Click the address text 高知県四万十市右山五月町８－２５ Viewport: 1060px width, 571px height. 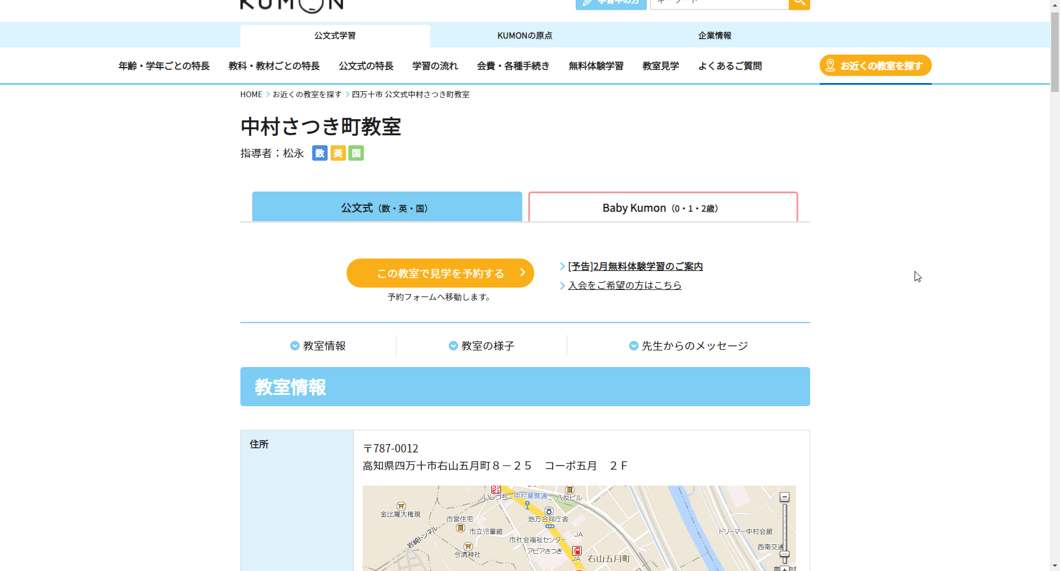[x=448, y=466]
